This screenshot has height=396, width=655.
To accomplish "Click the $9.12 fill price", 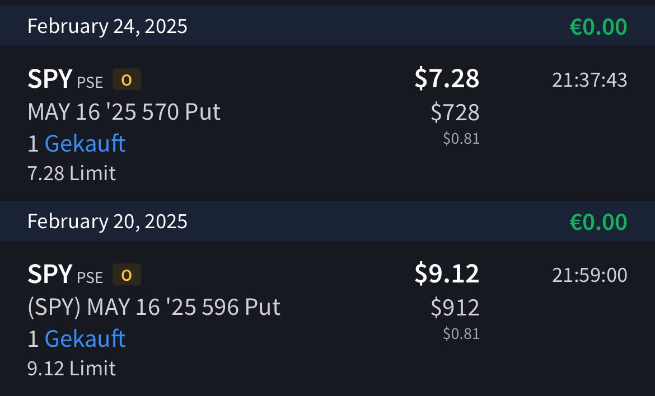I will point(447,274).
